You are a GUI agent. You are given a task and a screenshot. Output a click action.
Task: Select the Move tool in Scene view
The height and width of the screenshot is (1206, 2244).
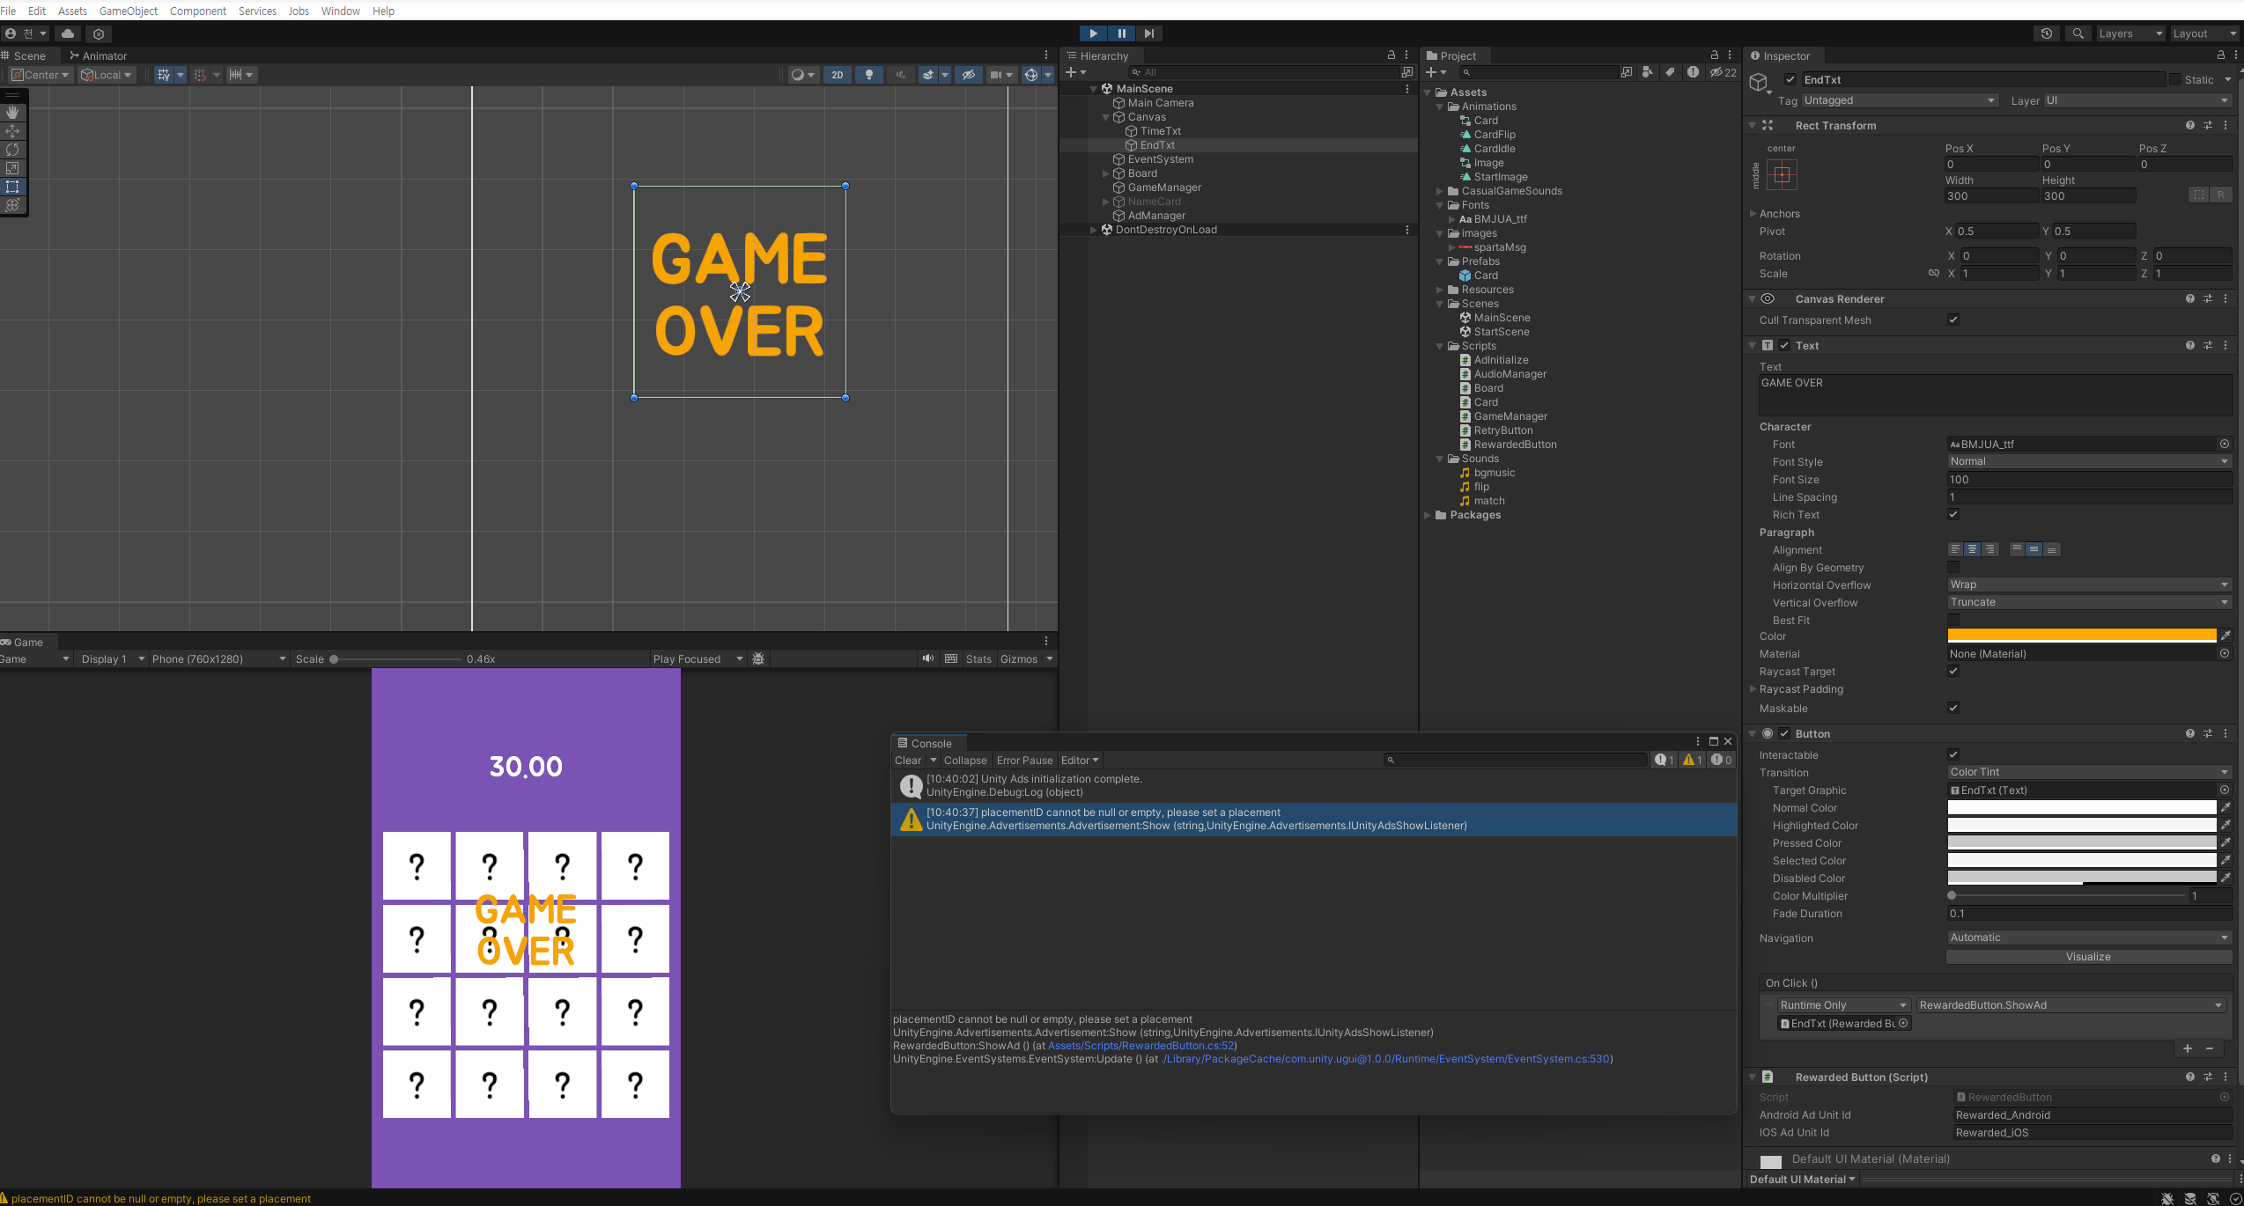click(12, 131)
